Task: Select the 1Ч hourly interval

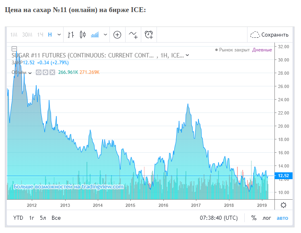Action: [40, 35]
